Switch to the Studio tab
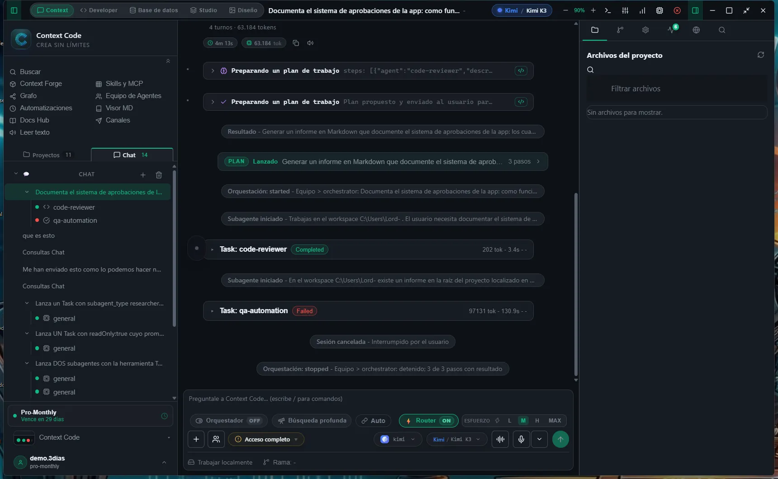778x479 pixels. (204, 10)
